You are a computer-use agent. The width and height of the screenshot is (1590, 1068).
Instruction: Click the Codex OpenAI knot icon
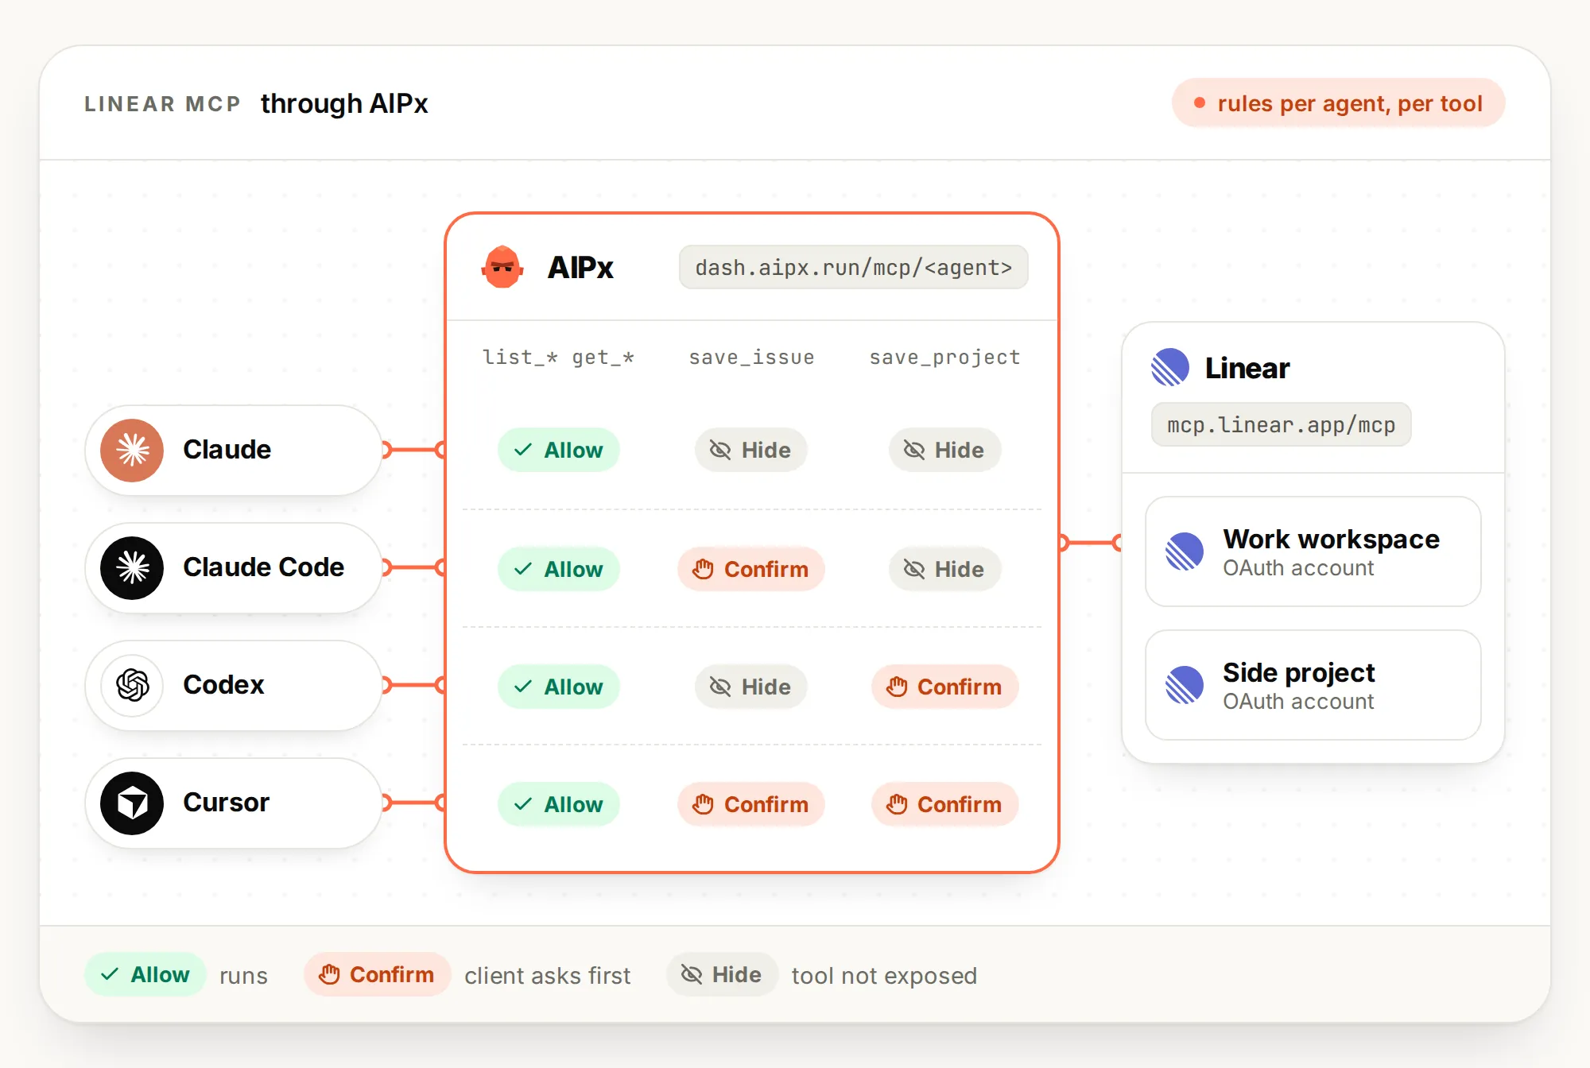point(132,686)
